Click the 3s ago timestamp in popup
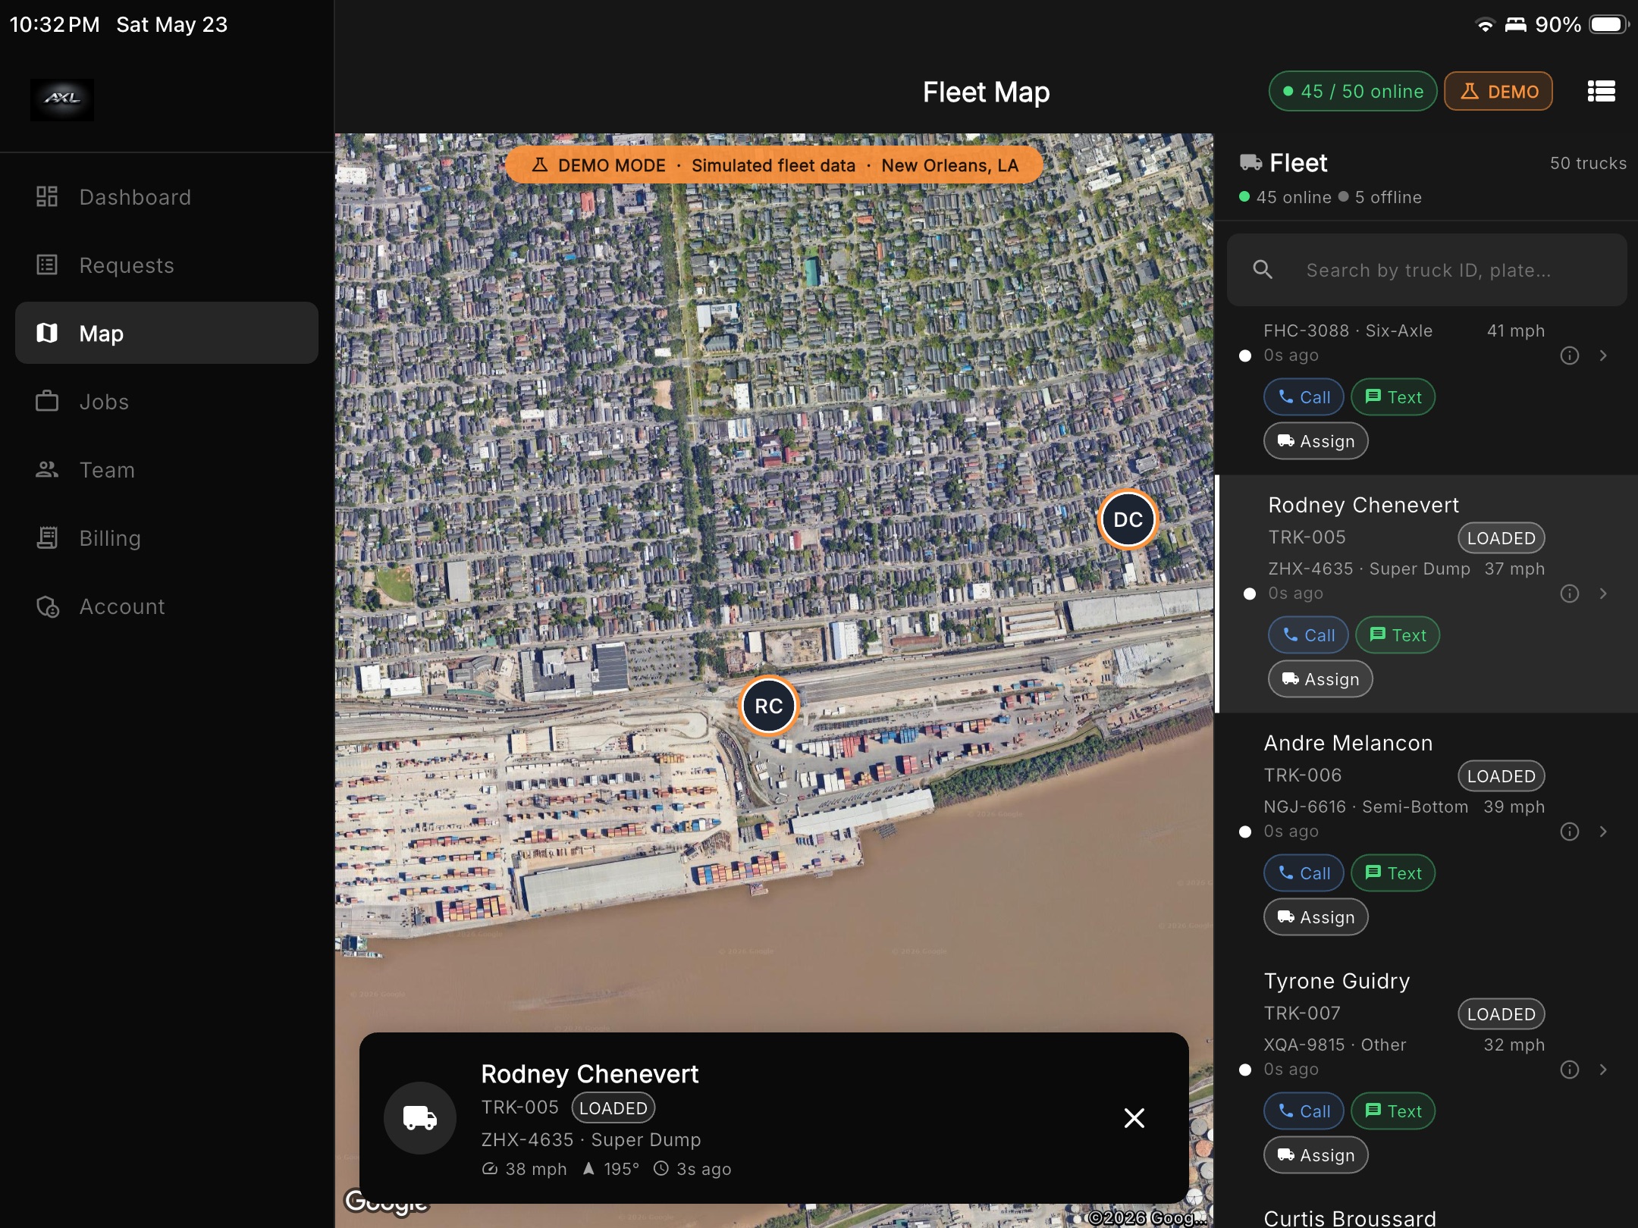This screenshot has width=1638, height=1228. (x=692, y=1169)
